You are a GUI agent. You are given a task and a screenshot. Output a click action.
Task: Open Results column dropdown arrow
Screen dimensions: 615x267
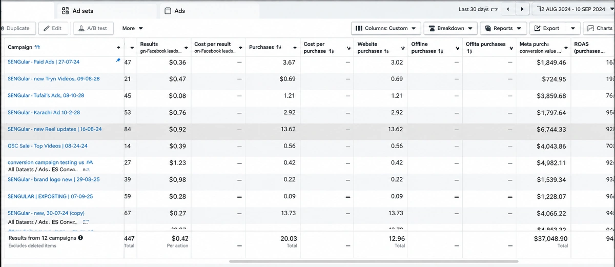(185, 48)
